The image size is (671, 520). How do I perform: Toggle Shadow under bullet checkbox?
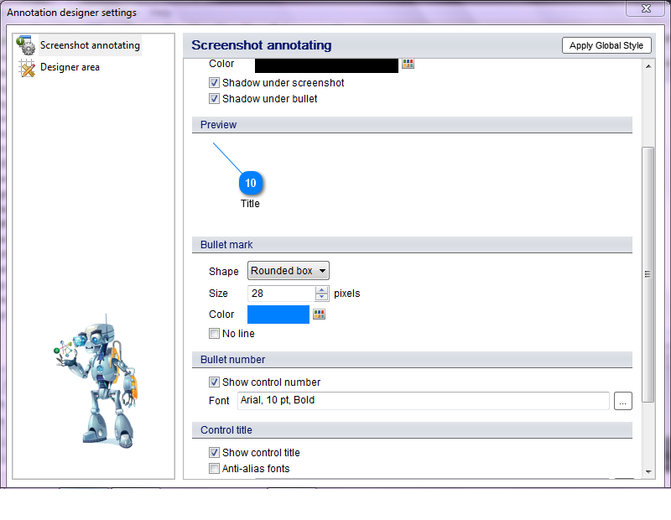click(214, 98)
